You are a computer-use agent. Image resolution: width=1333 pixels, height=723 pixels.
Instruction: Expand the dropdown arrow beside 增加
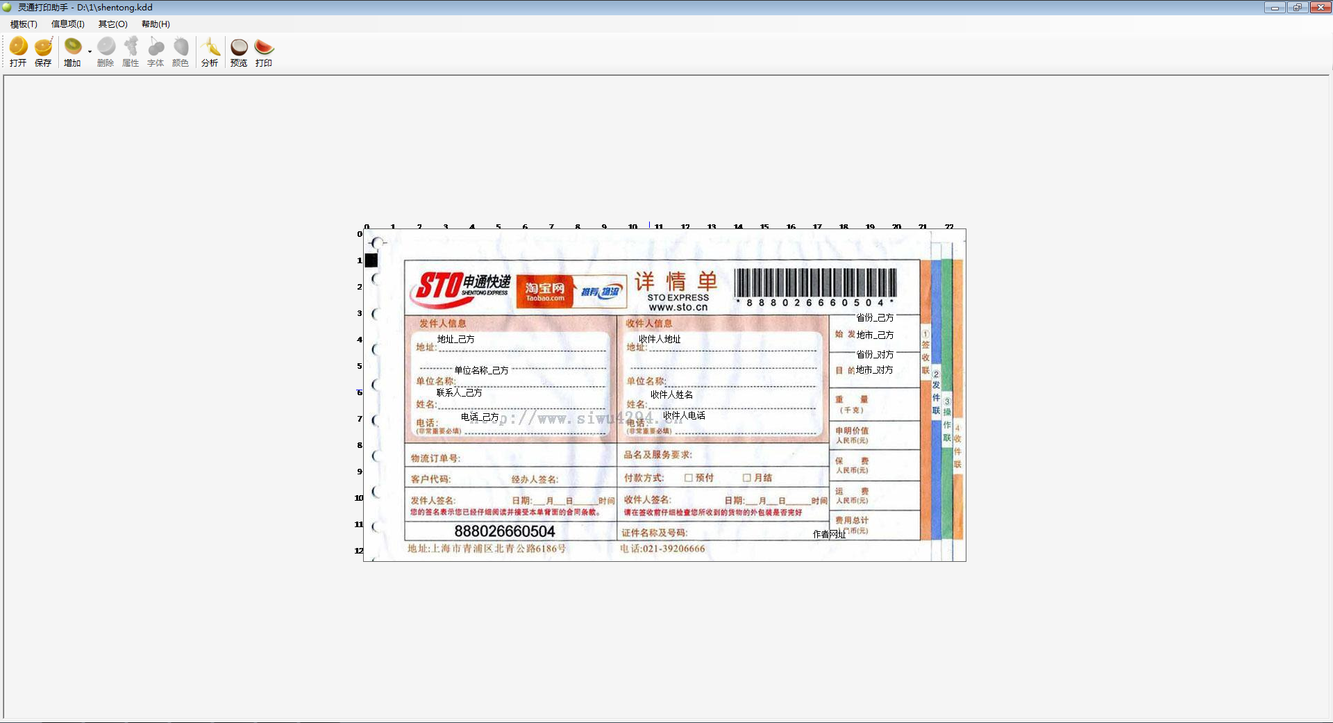(x=90, y=52)
